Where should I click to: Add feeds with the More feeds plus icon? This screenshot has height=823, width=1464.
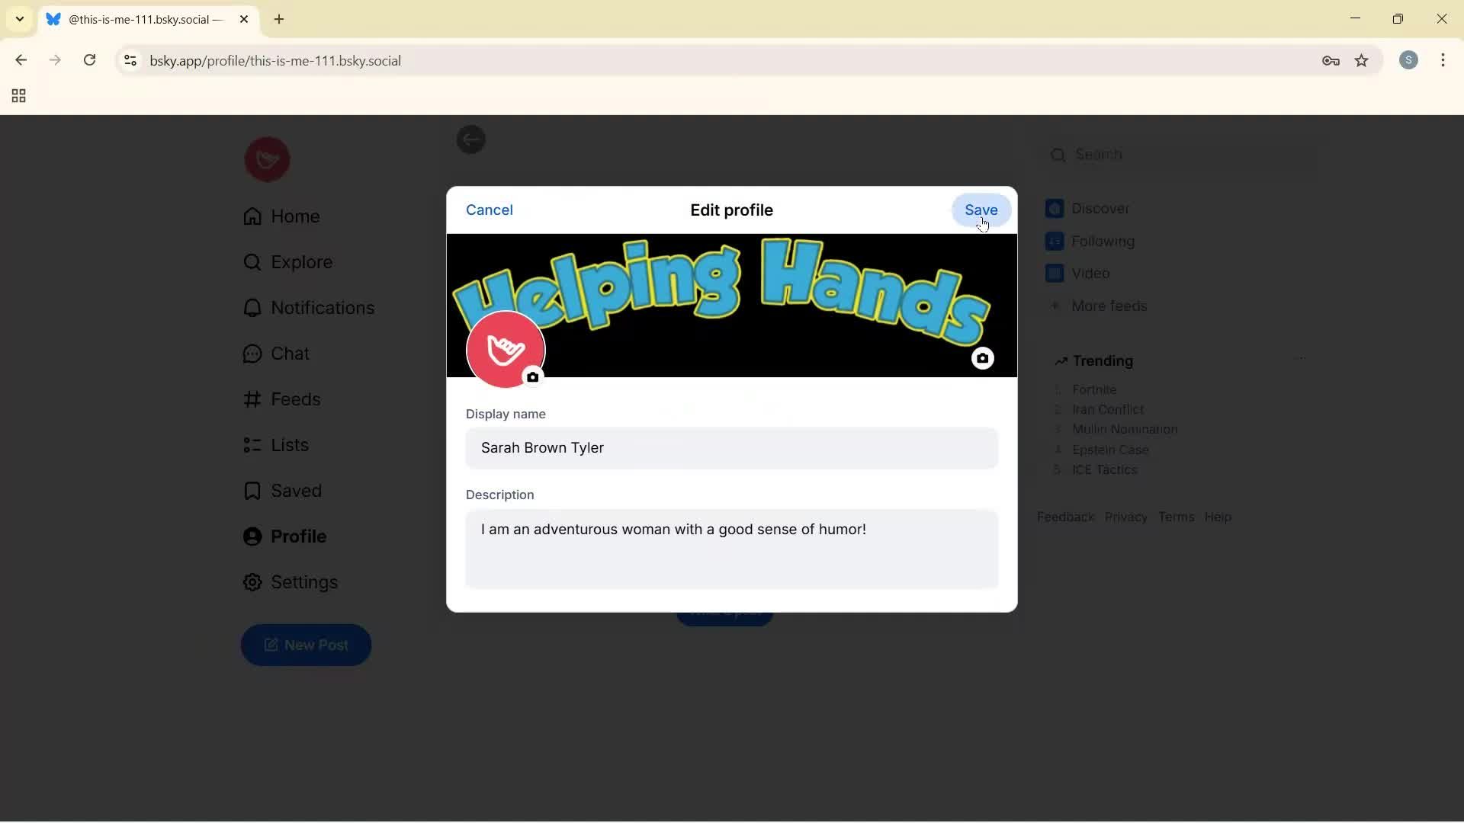point(1056,306)
